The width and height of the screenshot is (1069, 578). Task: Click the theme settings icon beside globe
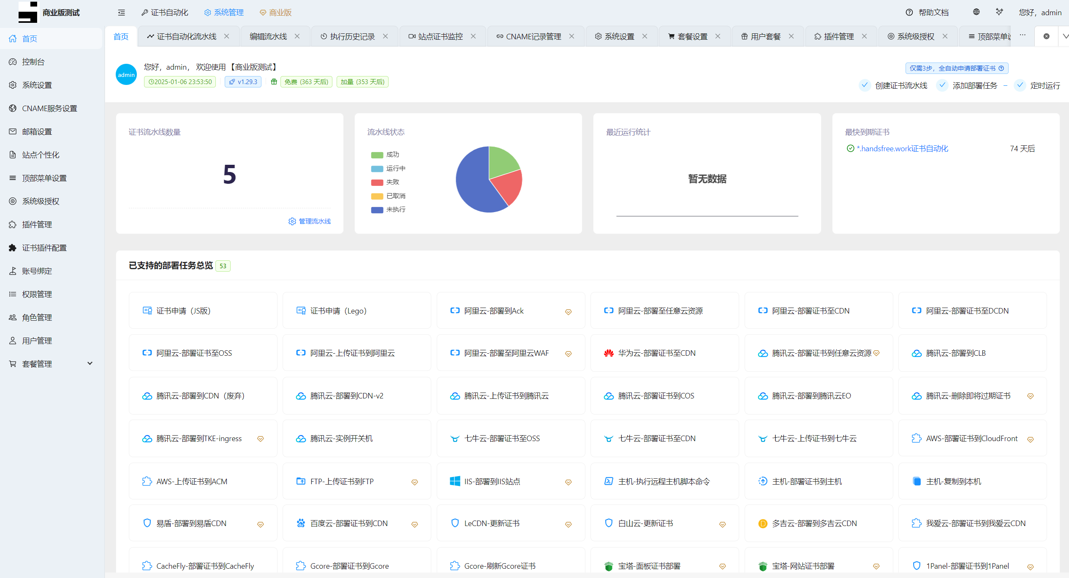coord(999,12)
